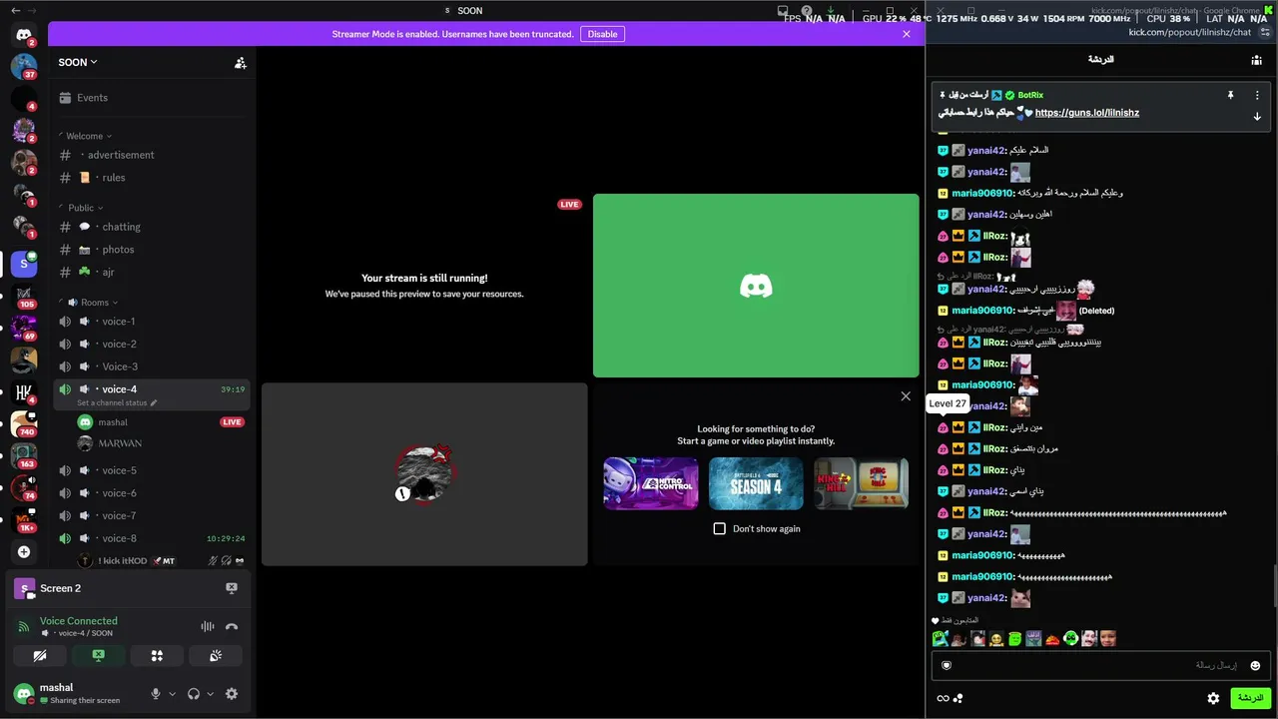This screenshot has width=1278, height=719.
Task: Collapse the Public category
Action: pos(85,208)
